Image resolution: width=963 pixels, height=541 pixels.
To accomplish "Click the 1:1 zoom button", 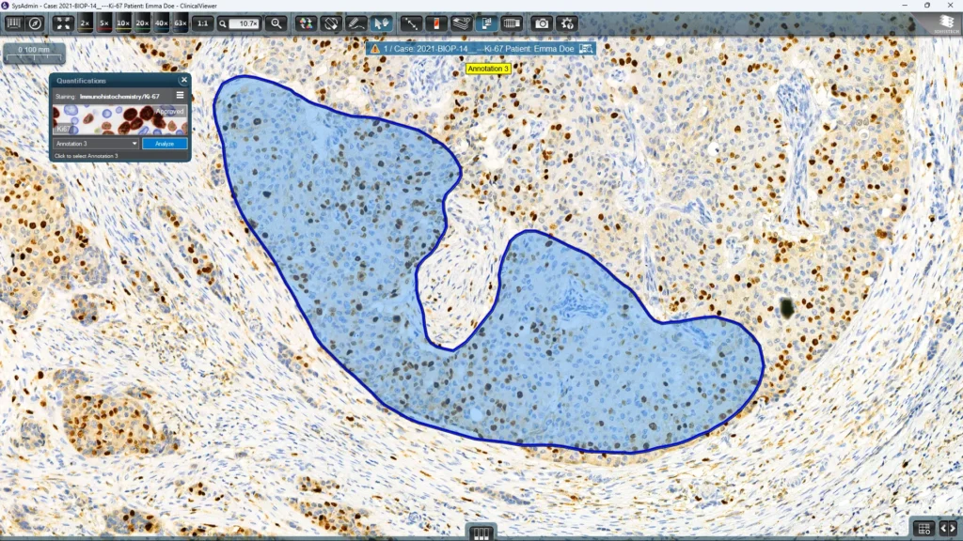I will pyautogui.click(x=202, y=23).
